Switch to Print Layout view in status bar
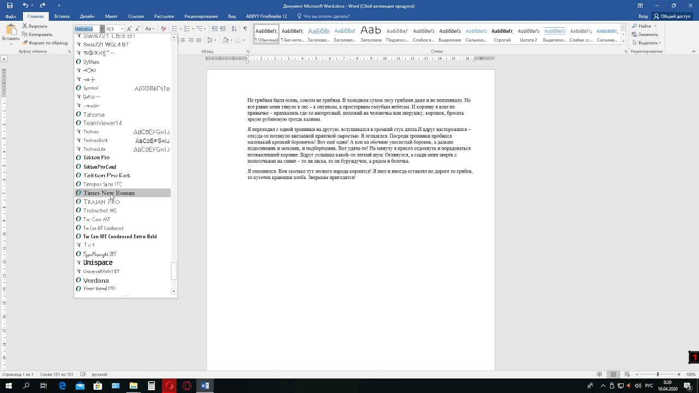The height and width of the screenshot is (393, 699). [613, 374]
